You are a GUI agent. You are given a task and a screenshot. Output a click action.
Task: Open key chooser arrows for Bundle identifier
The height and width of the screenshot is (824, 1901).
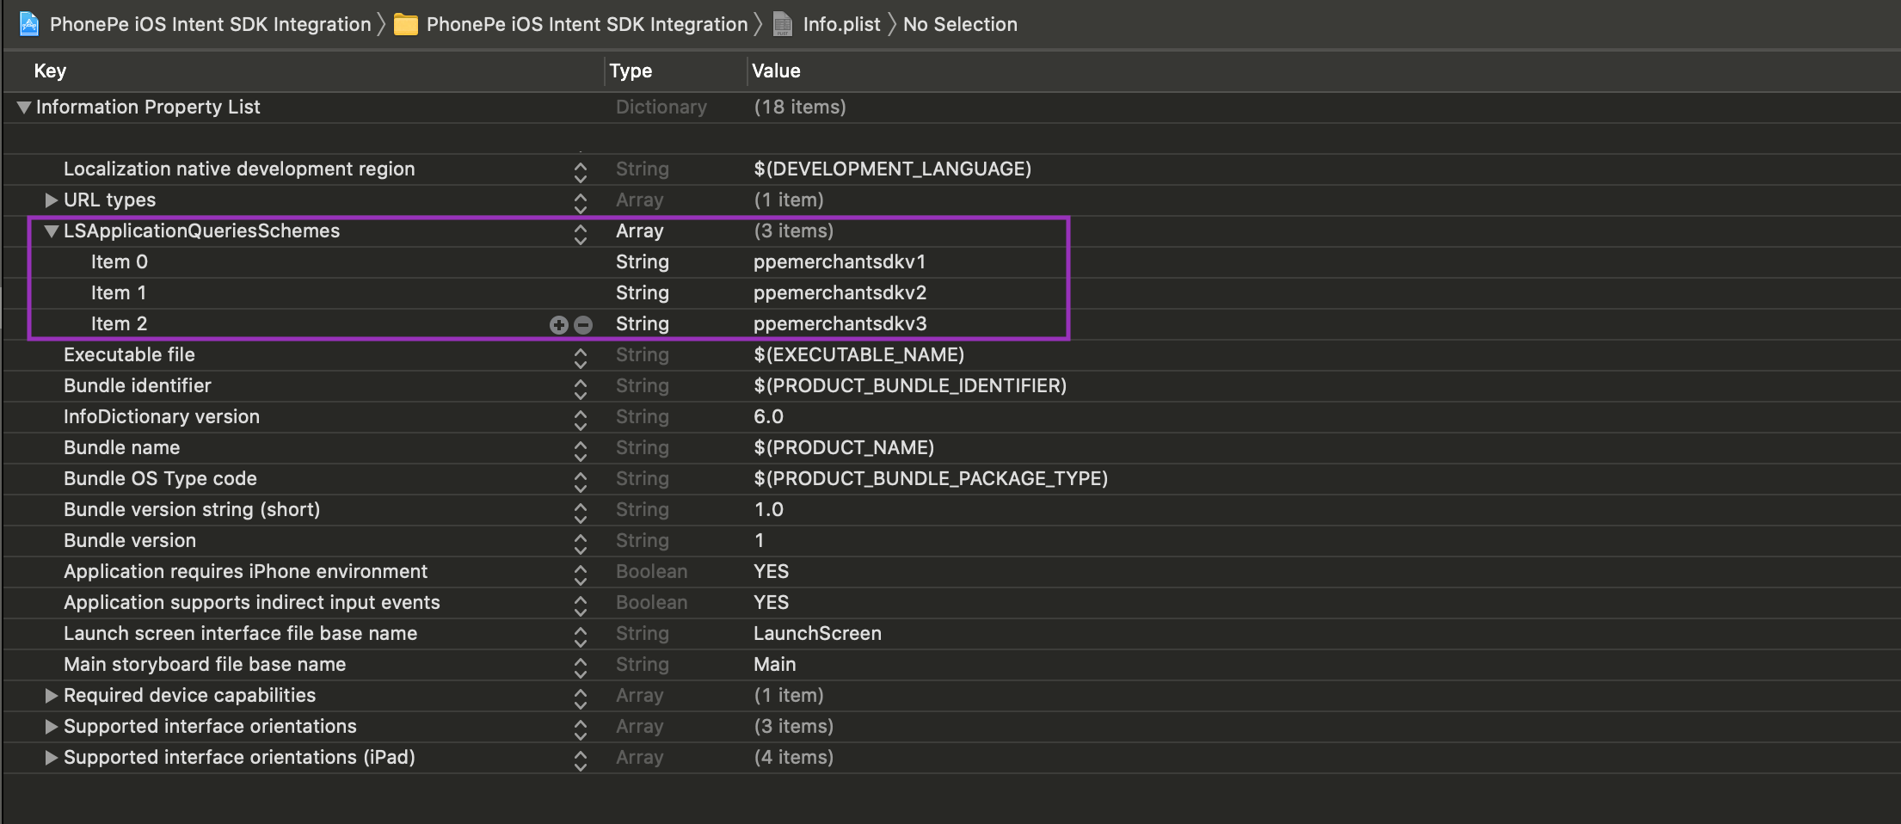[581, 388]
